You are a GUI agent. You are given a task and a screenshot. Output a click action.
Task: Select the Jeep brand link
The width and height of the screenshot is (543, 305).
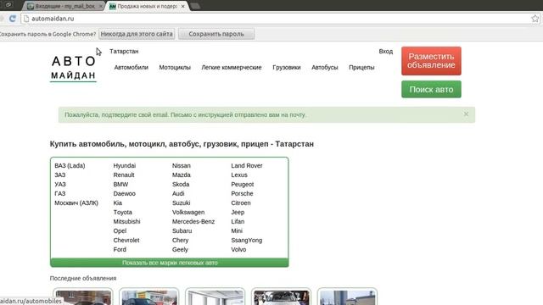click(x=238, y=213)
